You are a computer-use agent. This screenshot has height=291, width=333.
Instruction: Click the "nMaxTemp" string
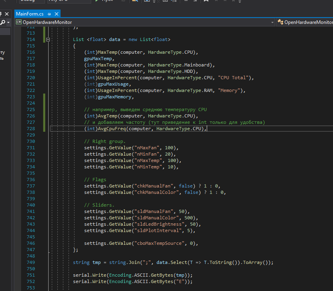tap(148, 160)
